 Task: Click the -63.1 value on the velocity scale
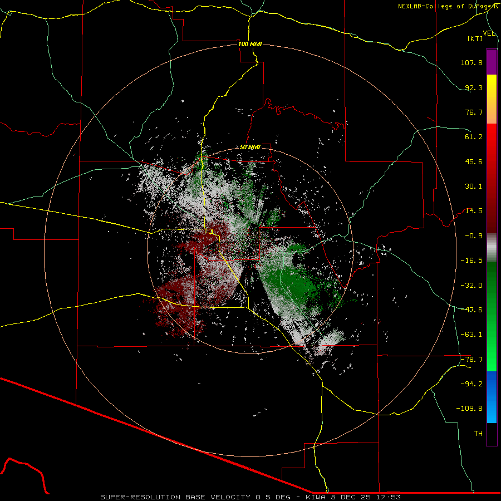click(x=471, y=335)
